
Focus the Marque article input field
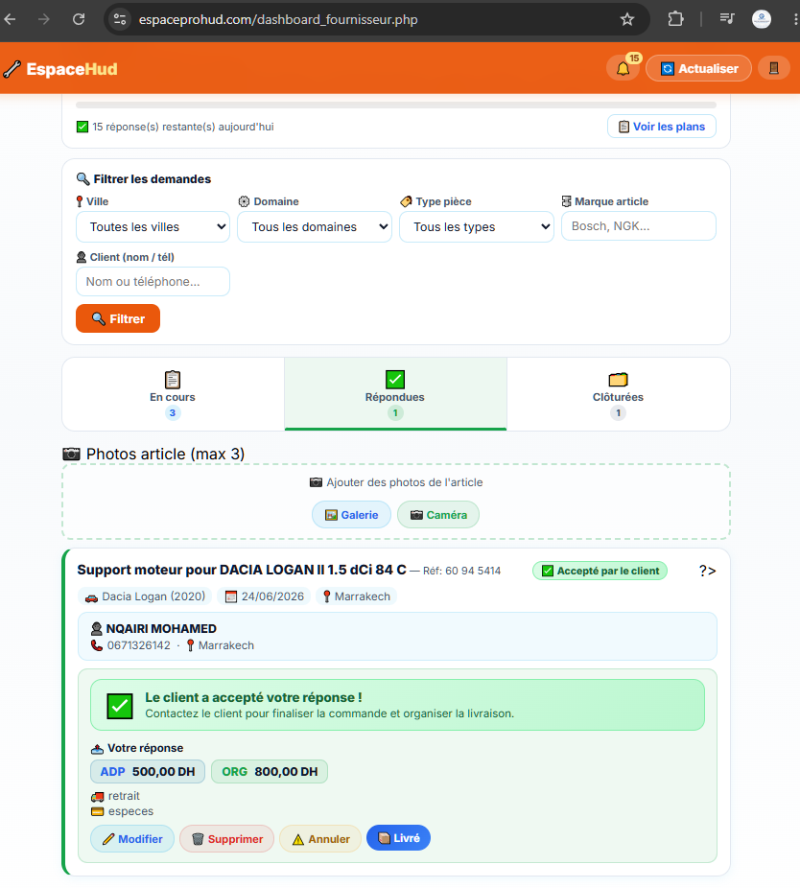click(639, 226)
